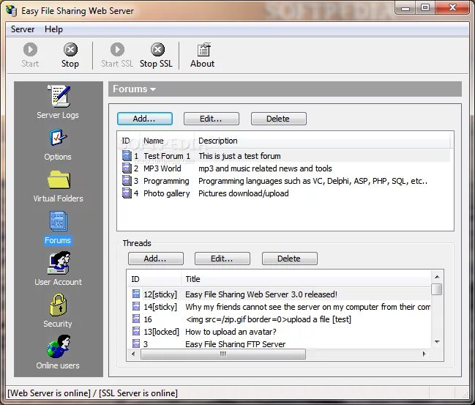Click the Threads Delete button
This screenshot has height=405, width=475.
click(x=290, y=259)
